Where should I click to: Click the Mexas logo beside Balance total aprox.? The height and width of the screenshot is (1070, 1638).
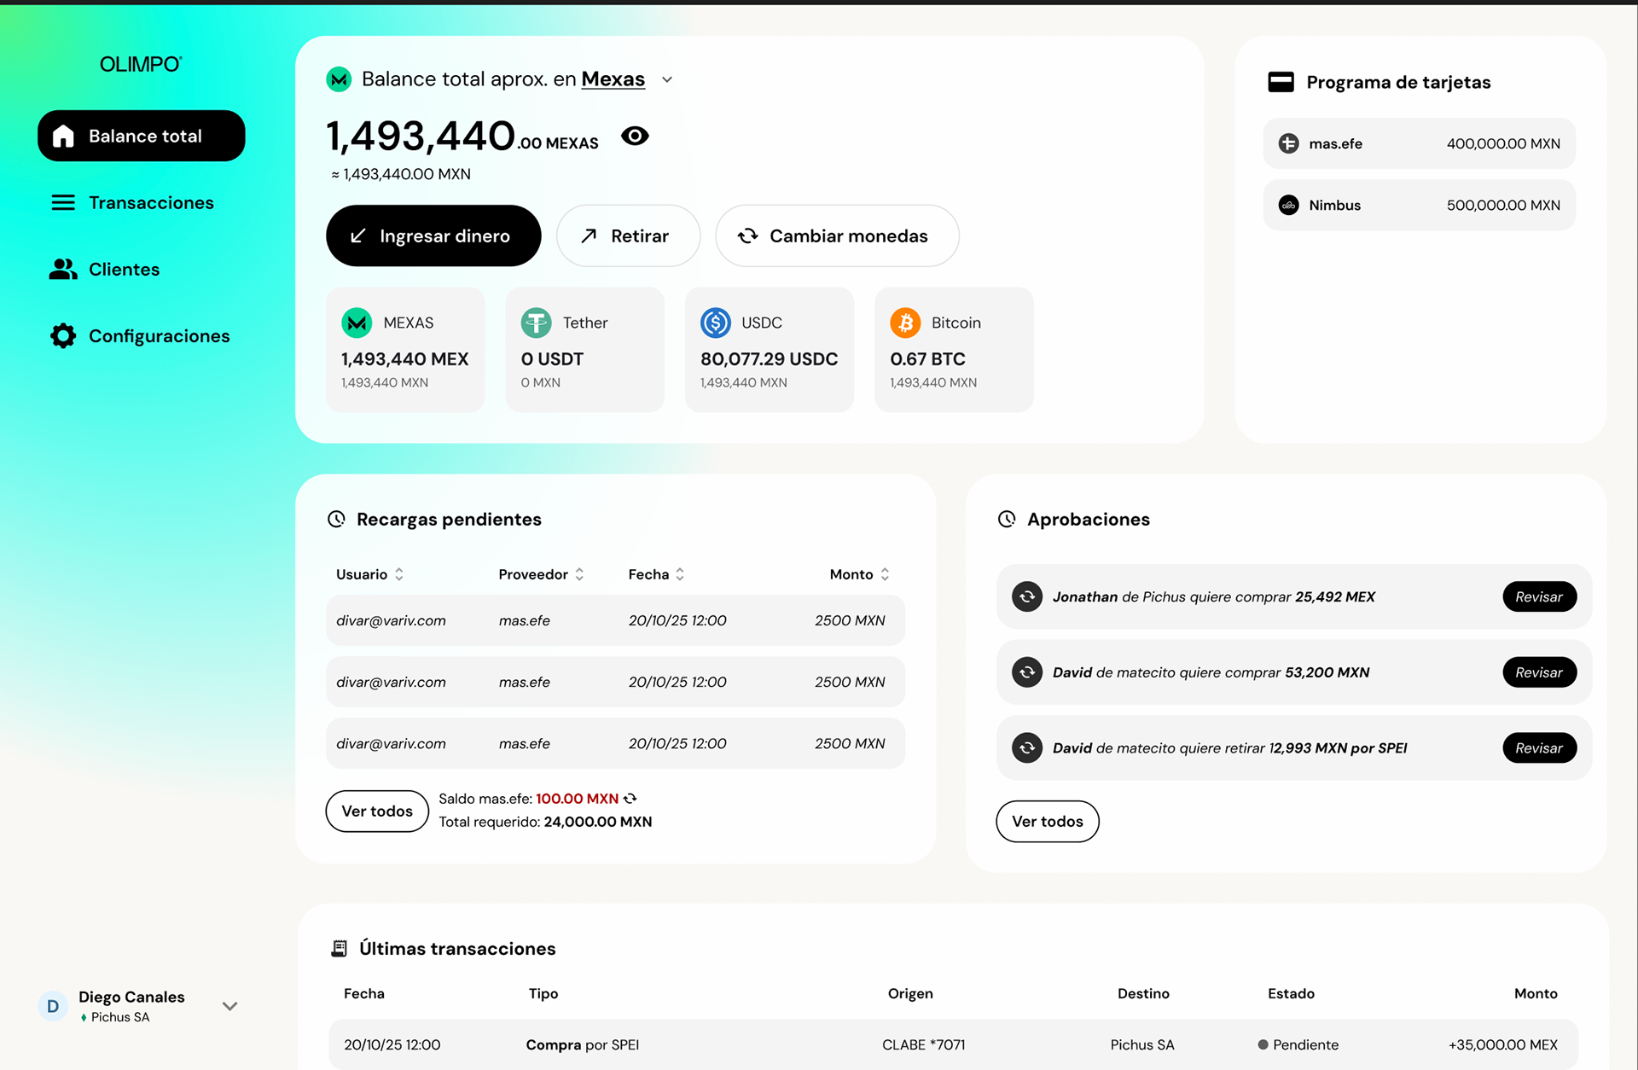tap(339, 79)
